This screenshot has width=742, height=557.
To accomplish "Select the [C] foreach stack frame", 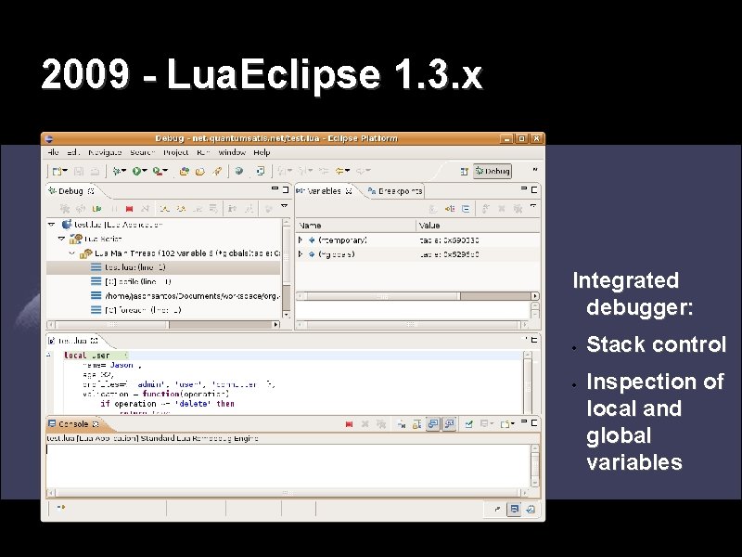I will pyautogui.click(x=163, y=310).
